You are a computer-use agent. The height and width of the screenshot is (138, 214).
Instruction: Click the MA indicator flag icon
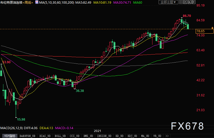[37, 2]
